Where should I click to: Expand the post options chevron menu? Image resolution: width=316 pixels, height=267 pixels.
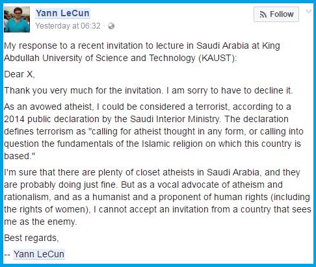click(x=309, y=11)
